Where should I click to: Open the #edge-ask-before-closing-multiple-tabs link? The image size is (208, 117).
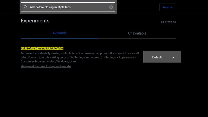pyautogui.click(x=46, y=66)
